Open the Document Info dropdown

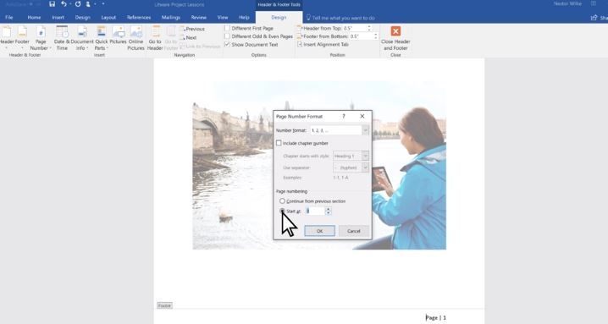coord(82,38)
